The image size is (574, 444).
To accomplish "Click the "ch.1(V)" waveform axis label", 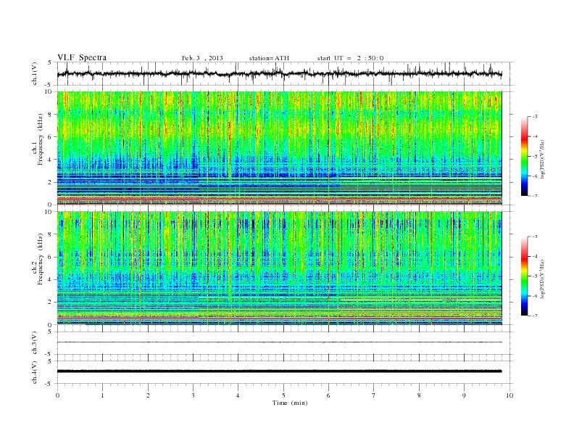I will click(x=35, y=73).
